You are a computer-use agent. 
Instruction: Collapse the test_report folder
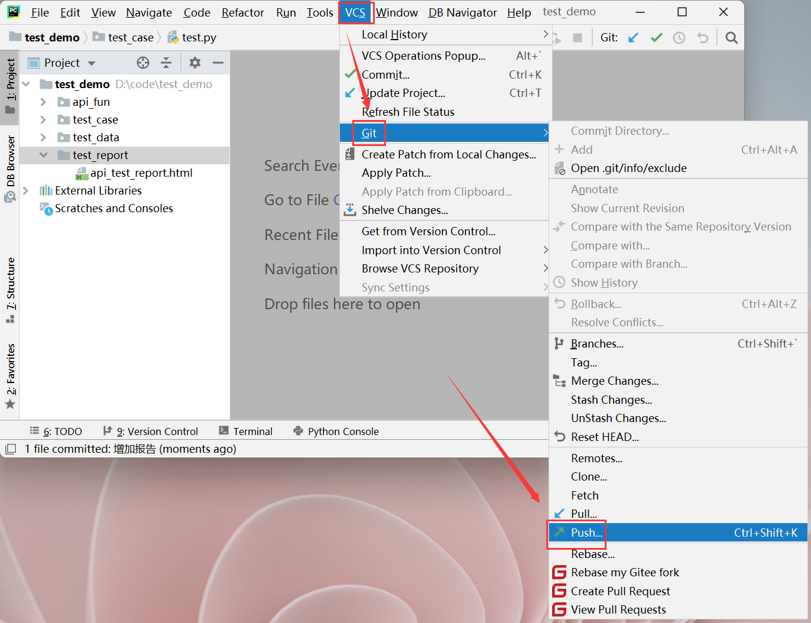(43, 155)
